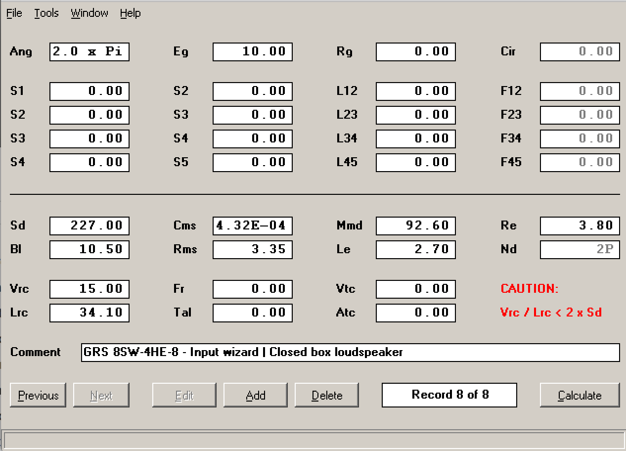Select the Eg input field

click(x=253, y=52)
